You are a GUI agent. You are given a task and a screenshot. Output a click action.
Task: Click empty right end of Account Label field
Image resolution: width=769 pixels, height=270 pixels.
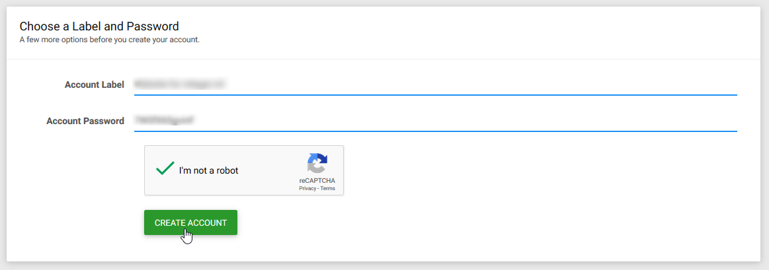[686, 84]
